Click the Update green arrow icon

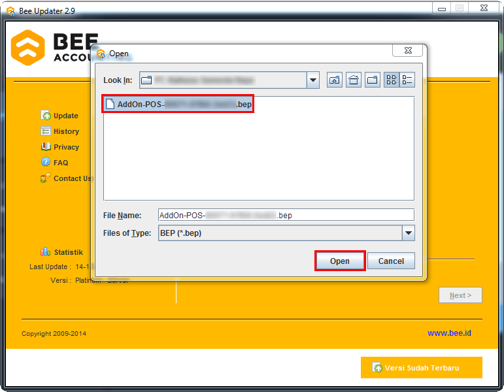46,116
